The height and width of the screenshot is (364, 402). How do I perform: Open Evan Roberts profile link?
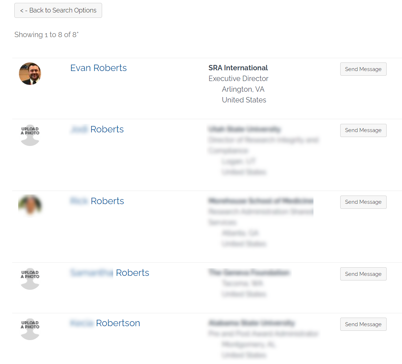pyautogui.click(x=99, y=68)
